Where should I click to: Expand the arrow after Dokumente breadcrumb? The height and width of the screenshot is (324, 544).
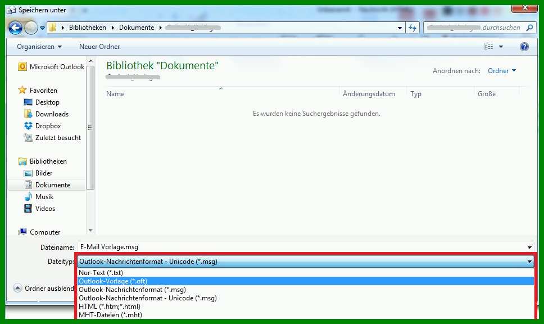[160, 28]
